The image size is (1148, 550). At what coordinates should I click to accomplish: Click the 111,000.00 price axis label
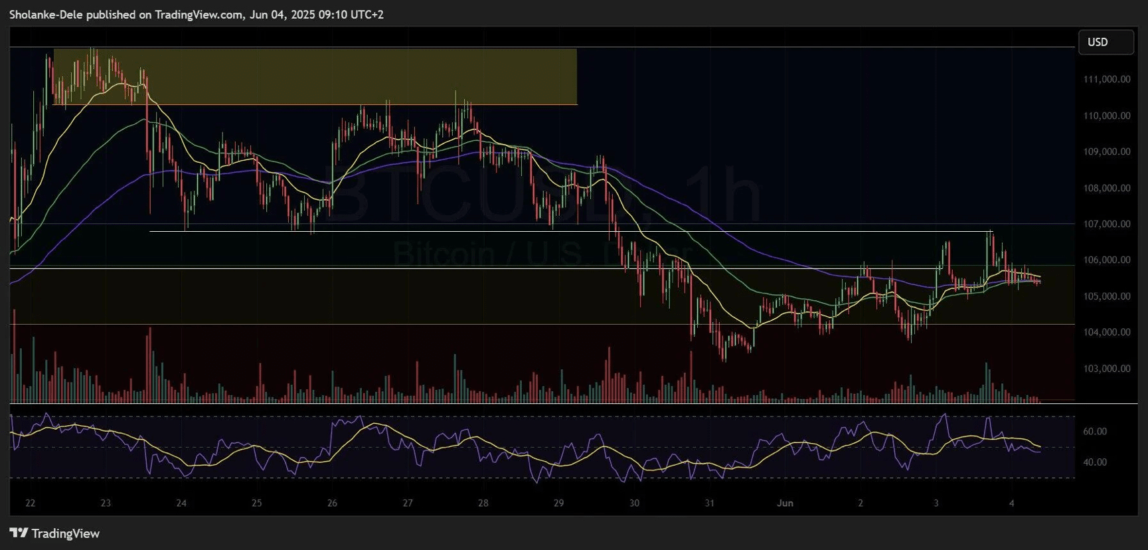[1106, 79]
